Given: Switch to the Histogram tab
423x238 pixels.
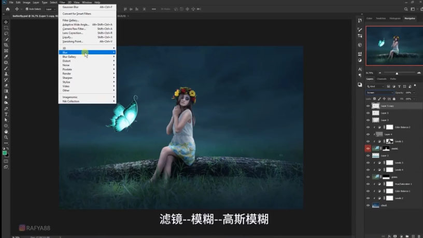Looking at the screenshot, I should click(x=395, y=18).
